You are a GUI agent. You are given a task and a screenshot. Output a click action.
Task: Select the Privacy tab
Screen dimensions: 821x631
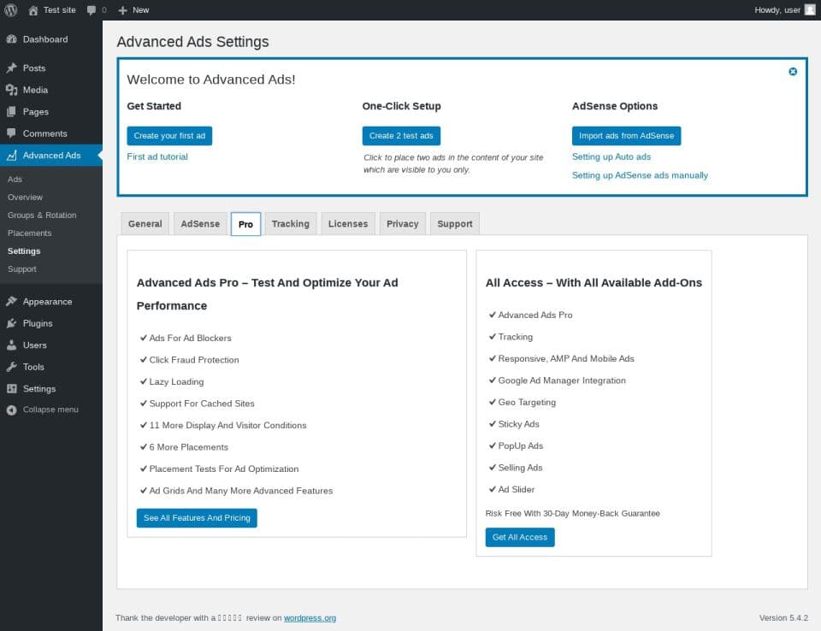(x=403, y=224)
